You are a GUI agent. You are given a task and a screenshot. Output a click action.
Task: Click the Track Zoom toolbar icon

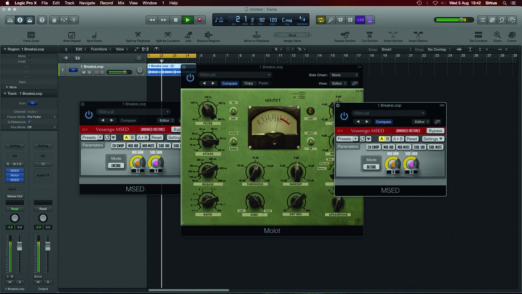pos(31,35)
